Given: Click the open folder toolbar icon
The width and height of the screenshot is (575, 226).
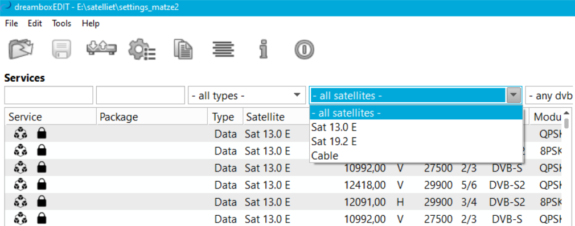Looking at the screenshot, I should 21,49.
